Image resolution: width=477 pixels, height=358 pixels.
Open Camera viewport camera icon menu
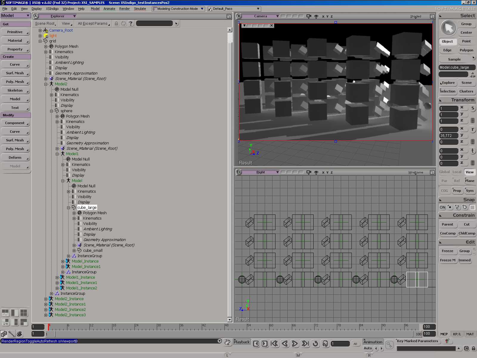(x=309, y=16)
